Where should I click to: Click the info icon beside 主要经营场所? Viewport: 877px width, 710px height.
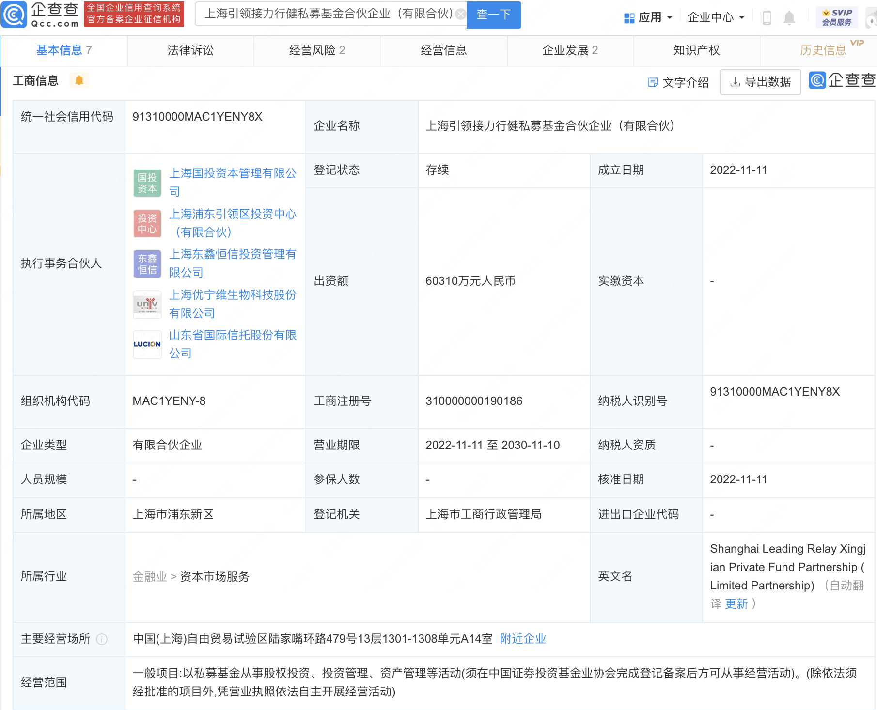tap(102, 639)
